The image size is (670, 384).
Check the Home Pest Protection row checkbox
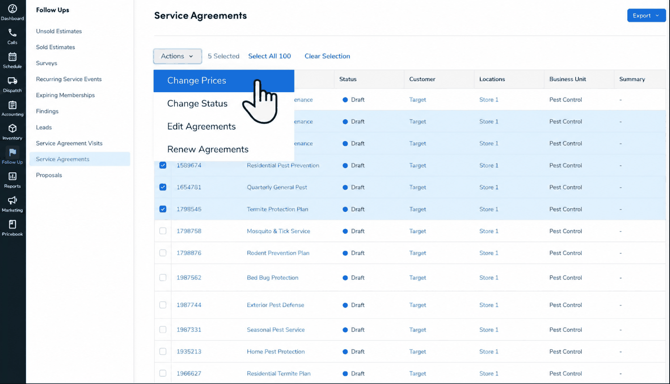[x=163, y=352]
